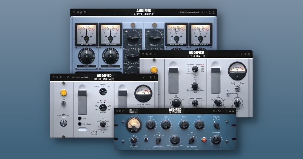Viewport: 303px width, 159px height.
Task: Expand the Starter Pack preset list in 1A Equalizer
Action: click(x=217, y=110)
